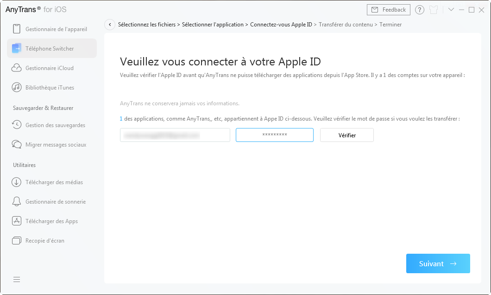Open Gestionnaire de sonnerie utility
The width and height of the screenshot is (491, 295).
(x=52, y=202)
